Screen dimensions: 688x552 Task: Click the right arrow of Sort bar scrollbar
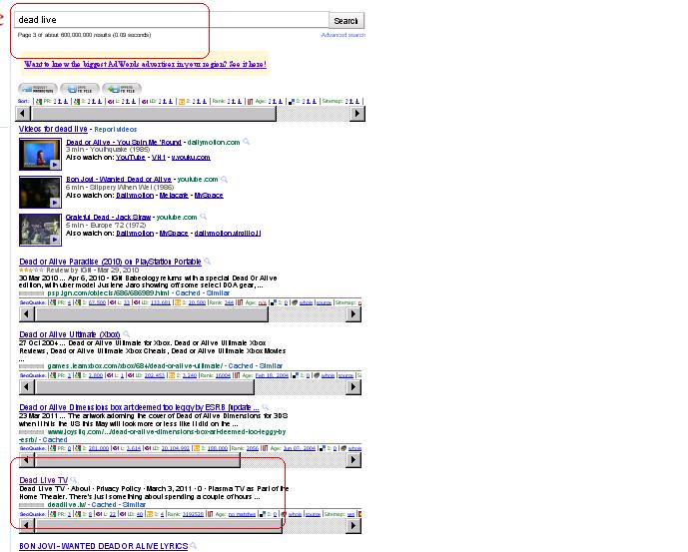point(357,114)
